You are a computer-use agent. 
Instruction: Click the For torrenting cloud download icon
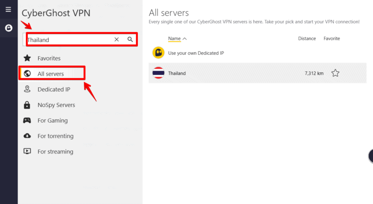coord(27,136)
